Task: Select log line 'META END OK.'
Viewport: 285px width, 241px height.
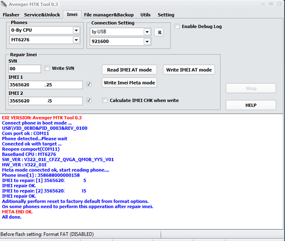Action: (17, 212)
